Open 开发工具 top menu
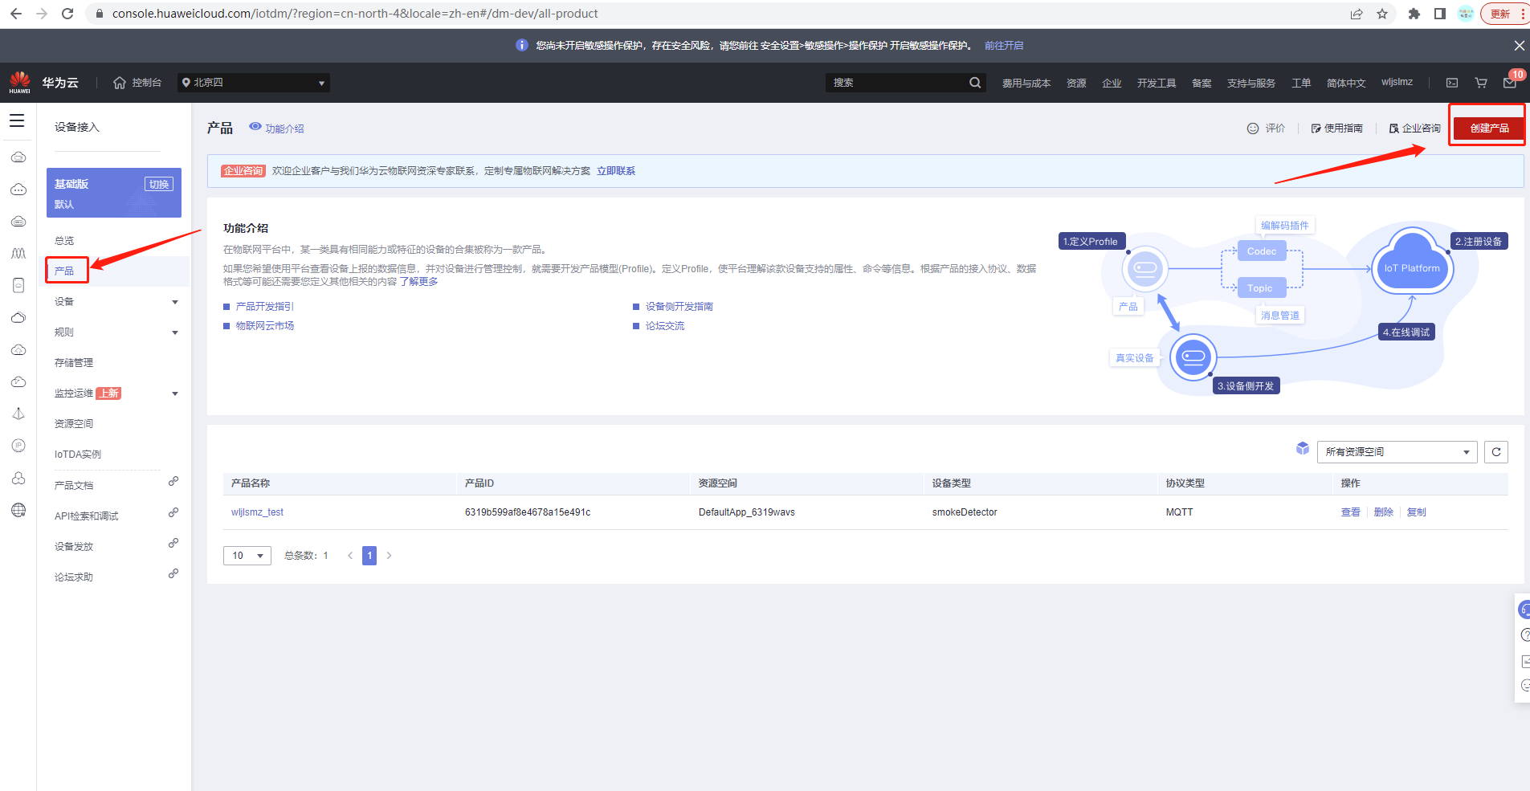Image resolution: width=1530 pixels, height=791 pixels. [x=1157, y=84]
